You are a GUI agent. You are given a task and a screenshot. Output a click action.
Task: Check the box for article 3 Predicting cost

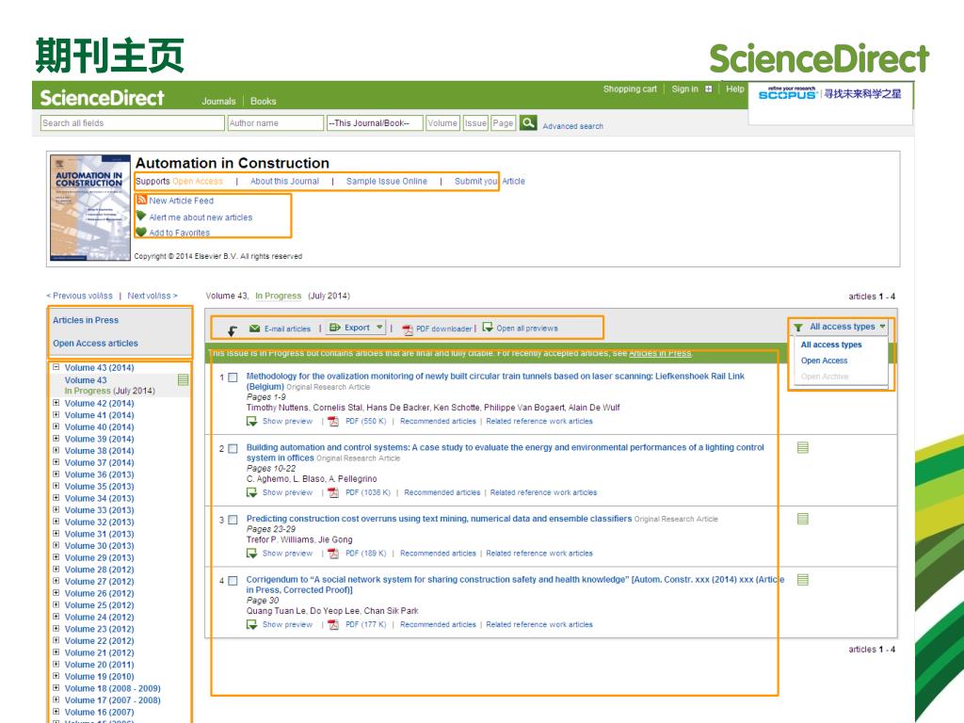233,520
